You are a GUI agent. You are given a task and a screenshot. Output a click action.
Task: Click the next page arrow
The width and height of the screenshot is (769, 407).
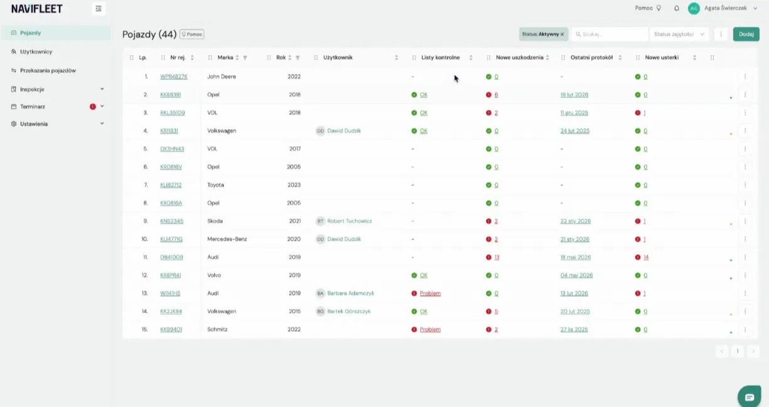(753, 351)
